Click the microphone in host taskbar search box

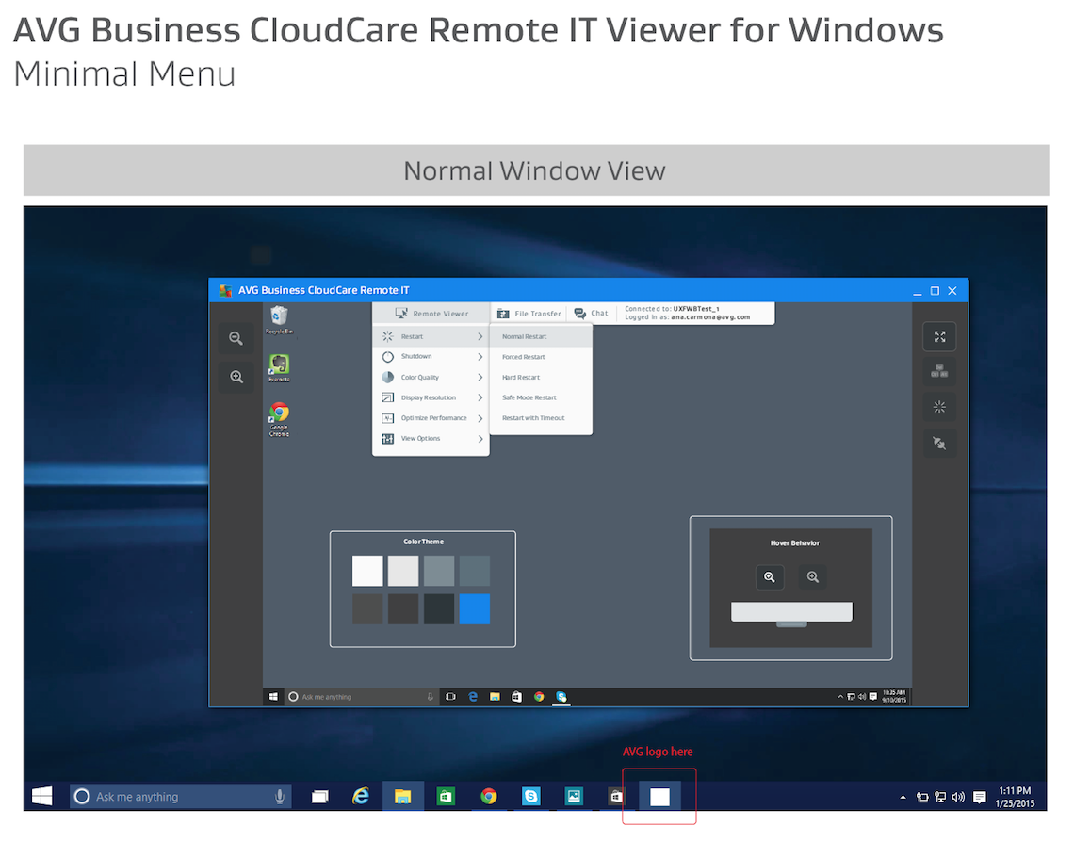pos(280,797)
